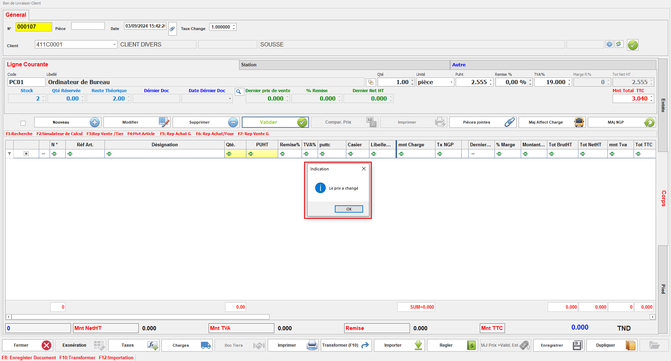The width and height of the screenshot is (671, 361).
Task: Click Modifier to edit the line
Action: click(137, 122)
